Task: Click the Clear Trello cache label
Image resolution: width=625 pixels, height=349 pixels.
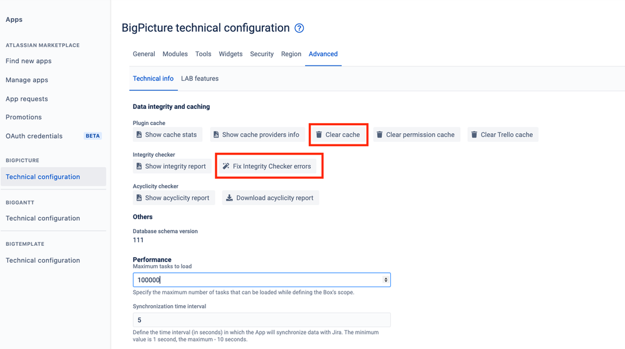Action: 507,134
